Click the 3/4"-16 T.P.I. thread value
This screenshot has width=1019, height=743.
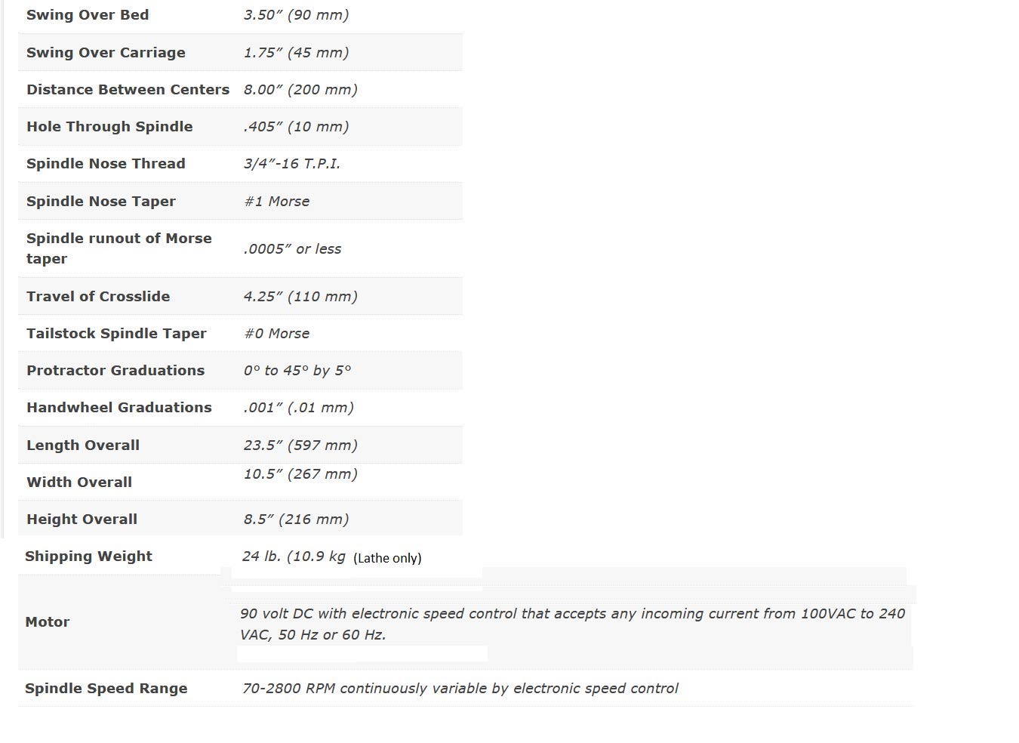[291, 164]
